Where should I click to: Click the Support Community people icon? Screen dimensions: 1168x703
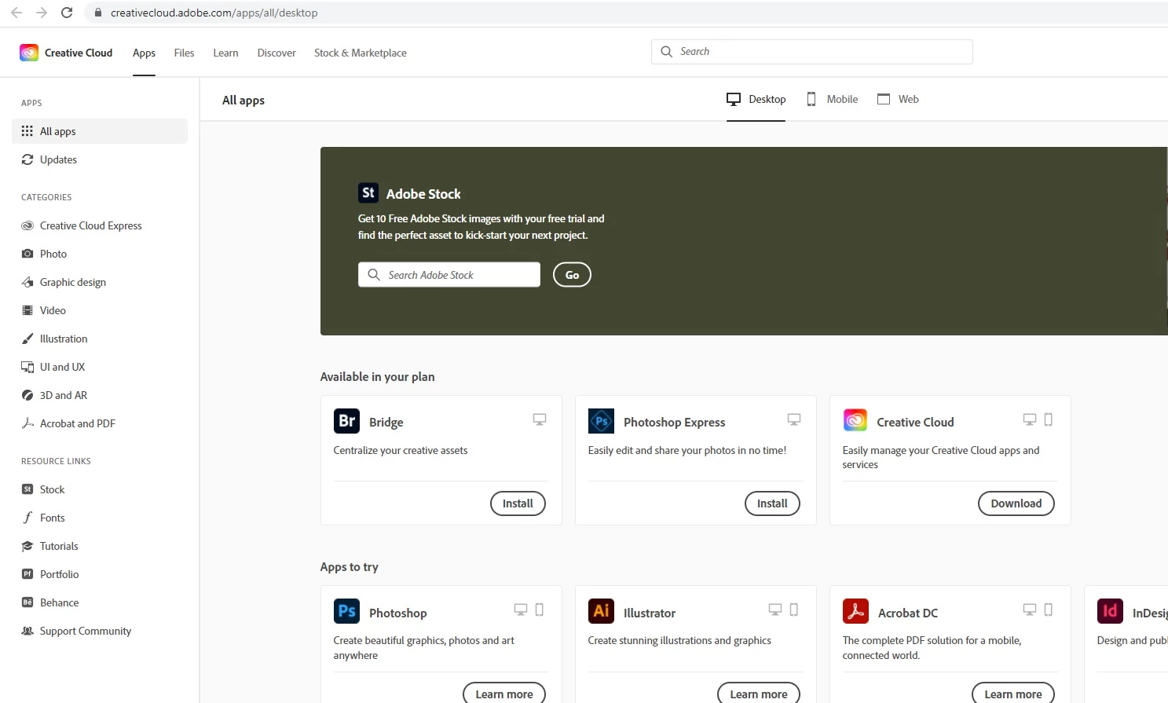(27, 631)
